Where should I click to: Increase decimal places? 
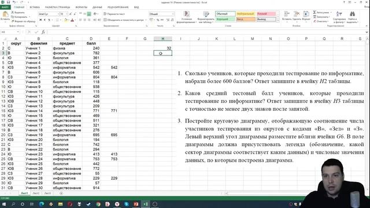[168, 20]
